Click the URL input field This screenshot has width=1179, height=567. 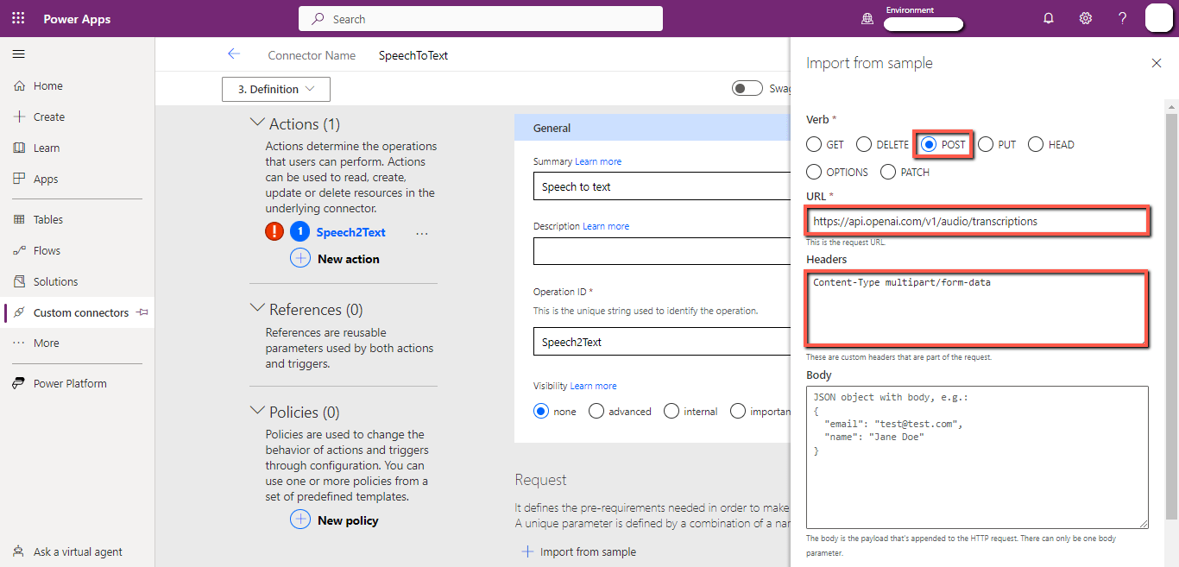[977, 221]
